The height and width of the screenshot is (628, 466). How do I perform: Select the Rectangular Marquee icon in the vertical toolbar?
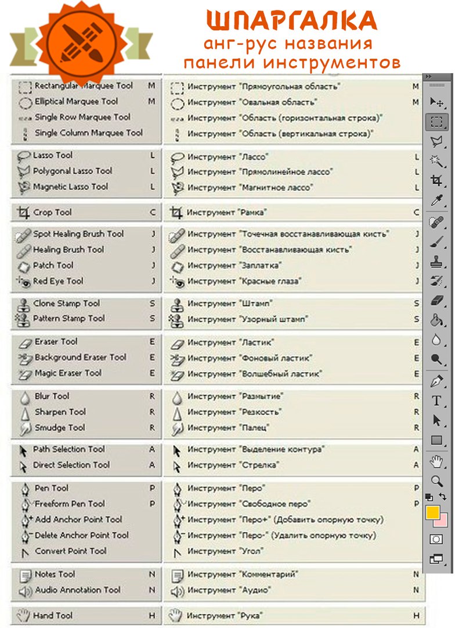pyautogui.click(x=437, y=122)
